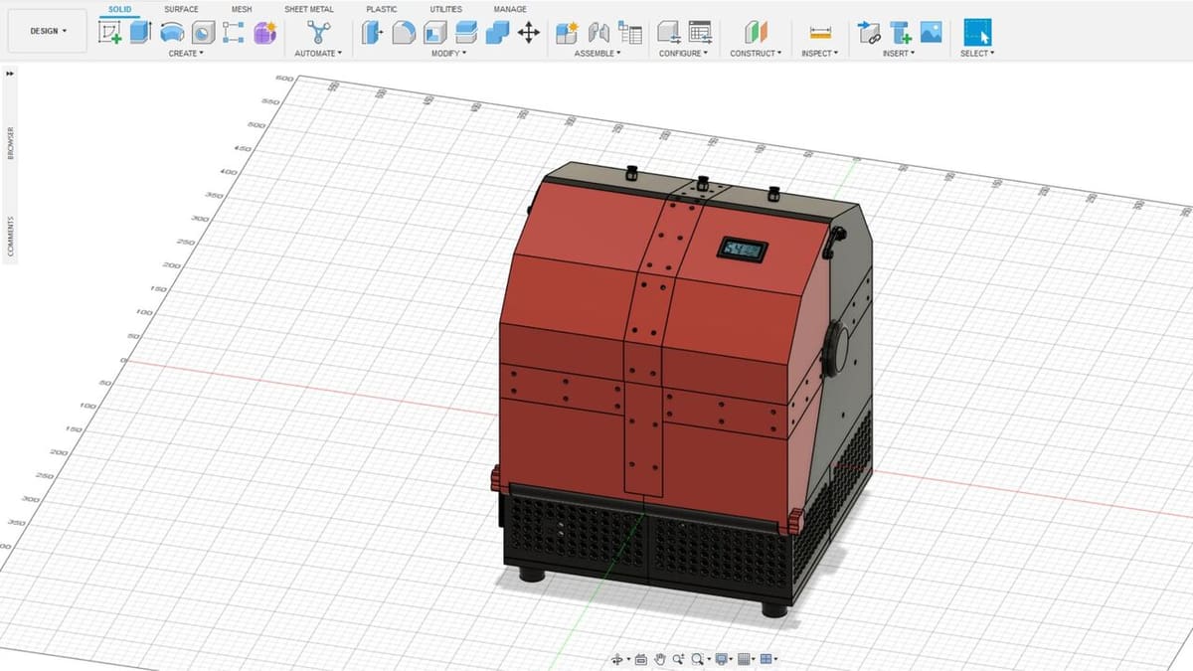Select the Extrude tool
Screen dimensions: 1193x671
point(140,33)
